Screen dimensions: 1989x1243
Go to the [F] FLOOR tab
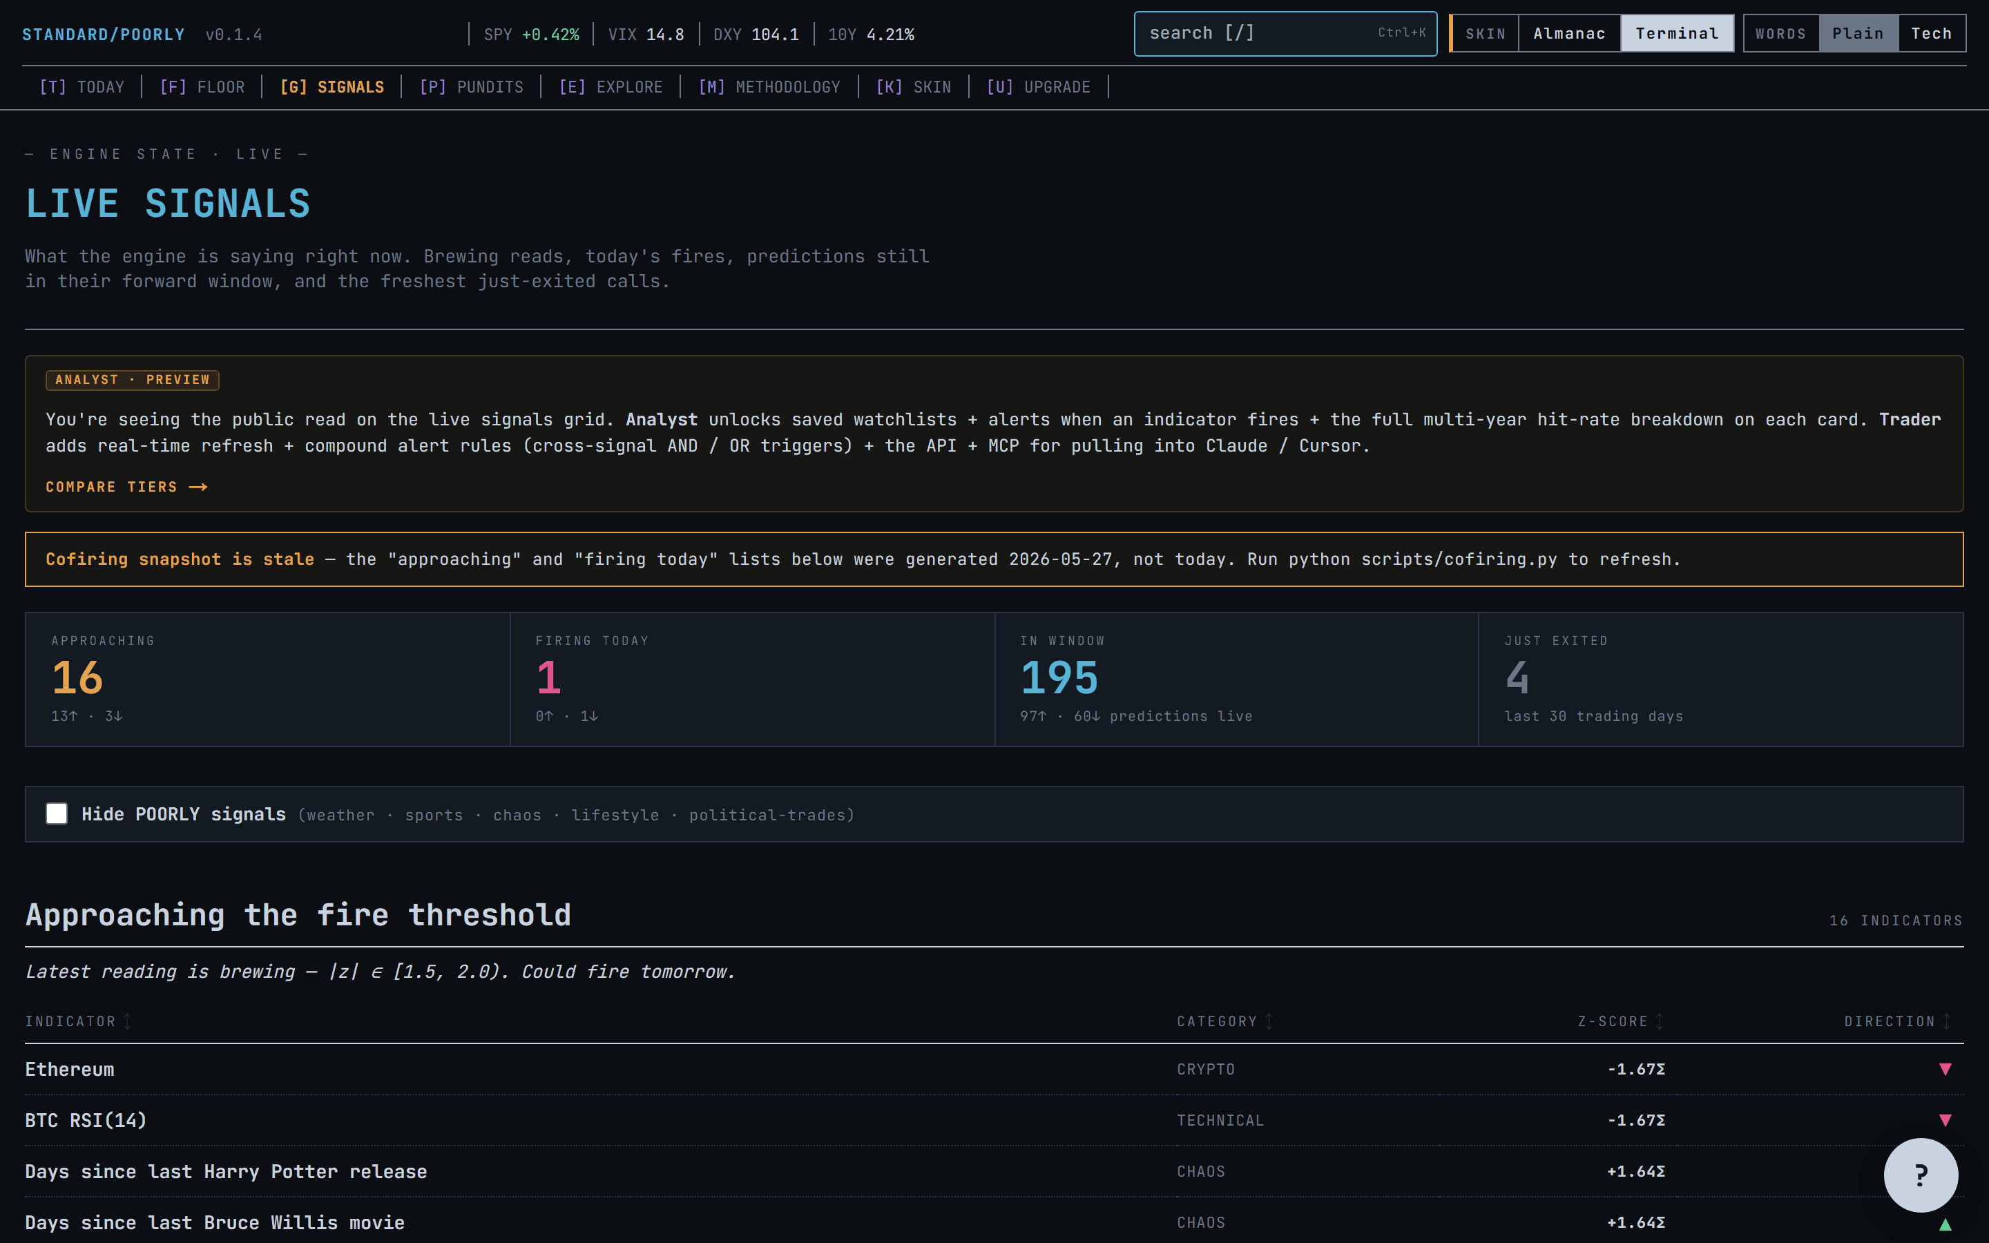point(202,87)
